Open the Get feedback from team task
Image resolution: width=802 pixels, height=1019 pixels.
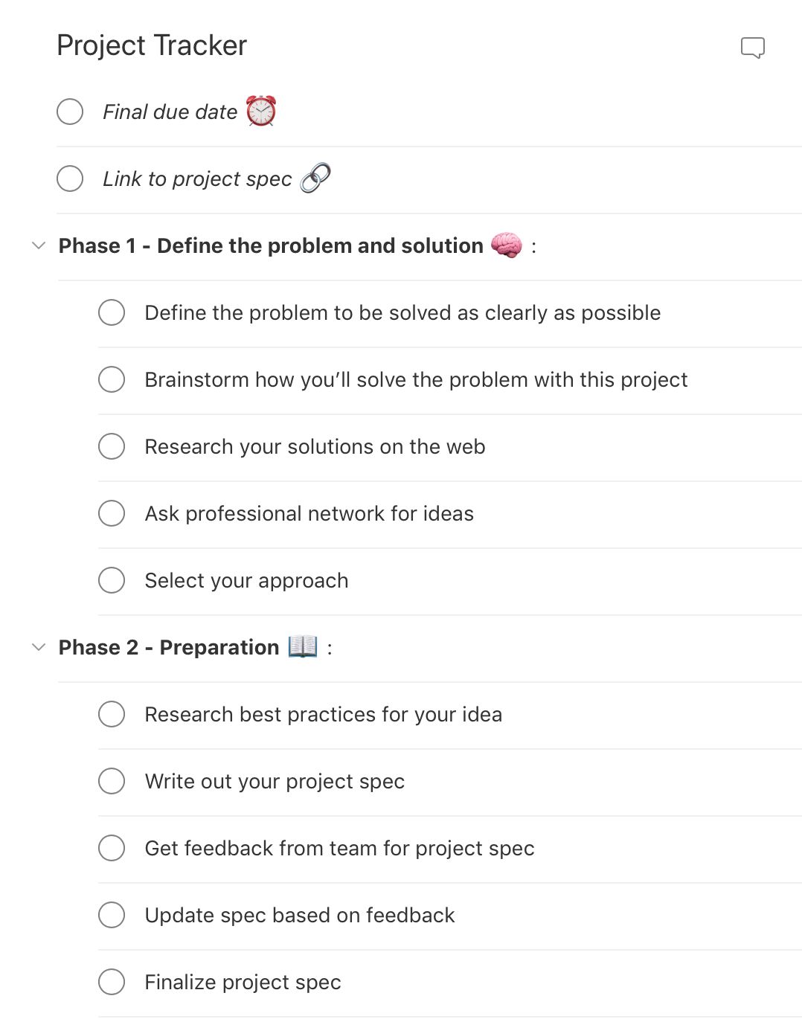[339, 849]
